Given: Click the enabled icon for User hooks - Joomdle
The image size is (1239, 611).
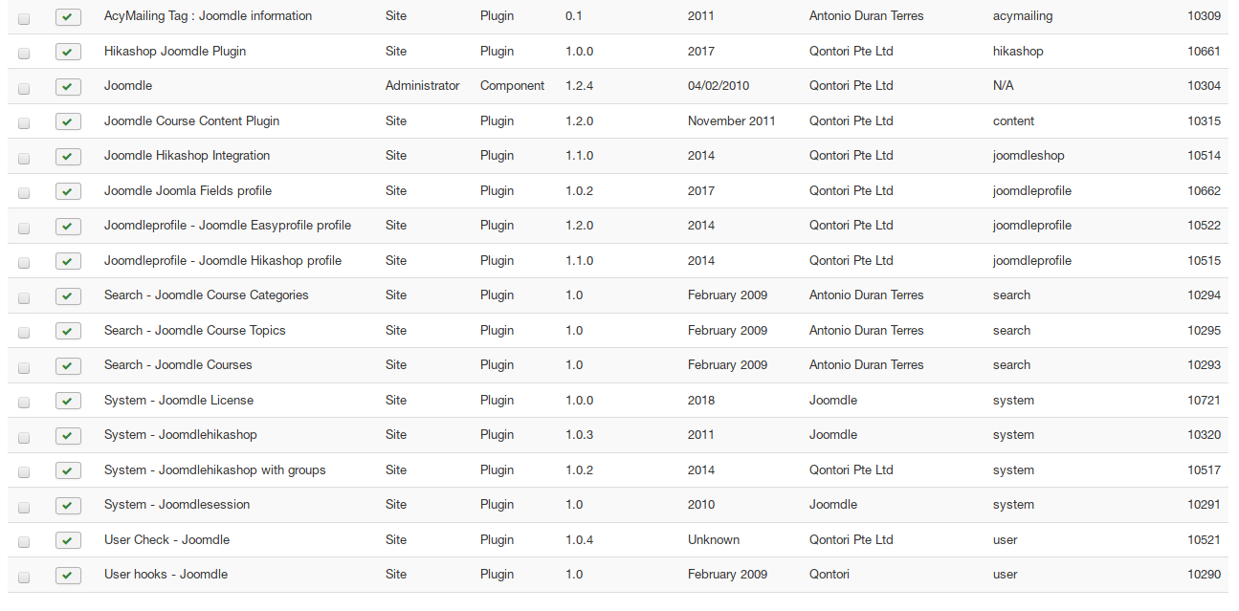Looking at the screenshot, I should (68, 575).
